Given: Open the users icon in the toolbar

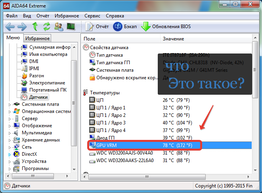Looking at the screenshot, I should coord(59,27).
